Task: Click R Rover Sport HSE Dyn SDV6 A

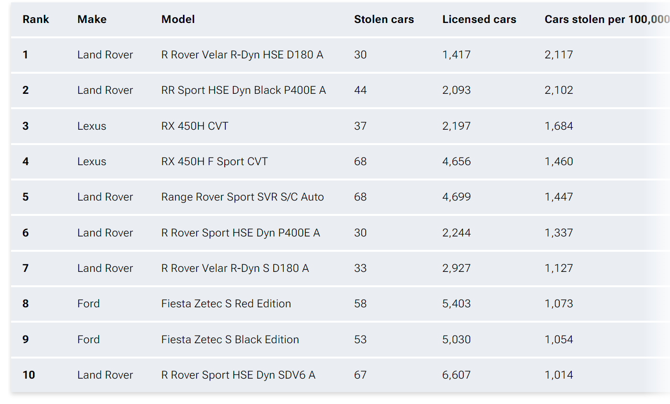Action: pos(238,375)
